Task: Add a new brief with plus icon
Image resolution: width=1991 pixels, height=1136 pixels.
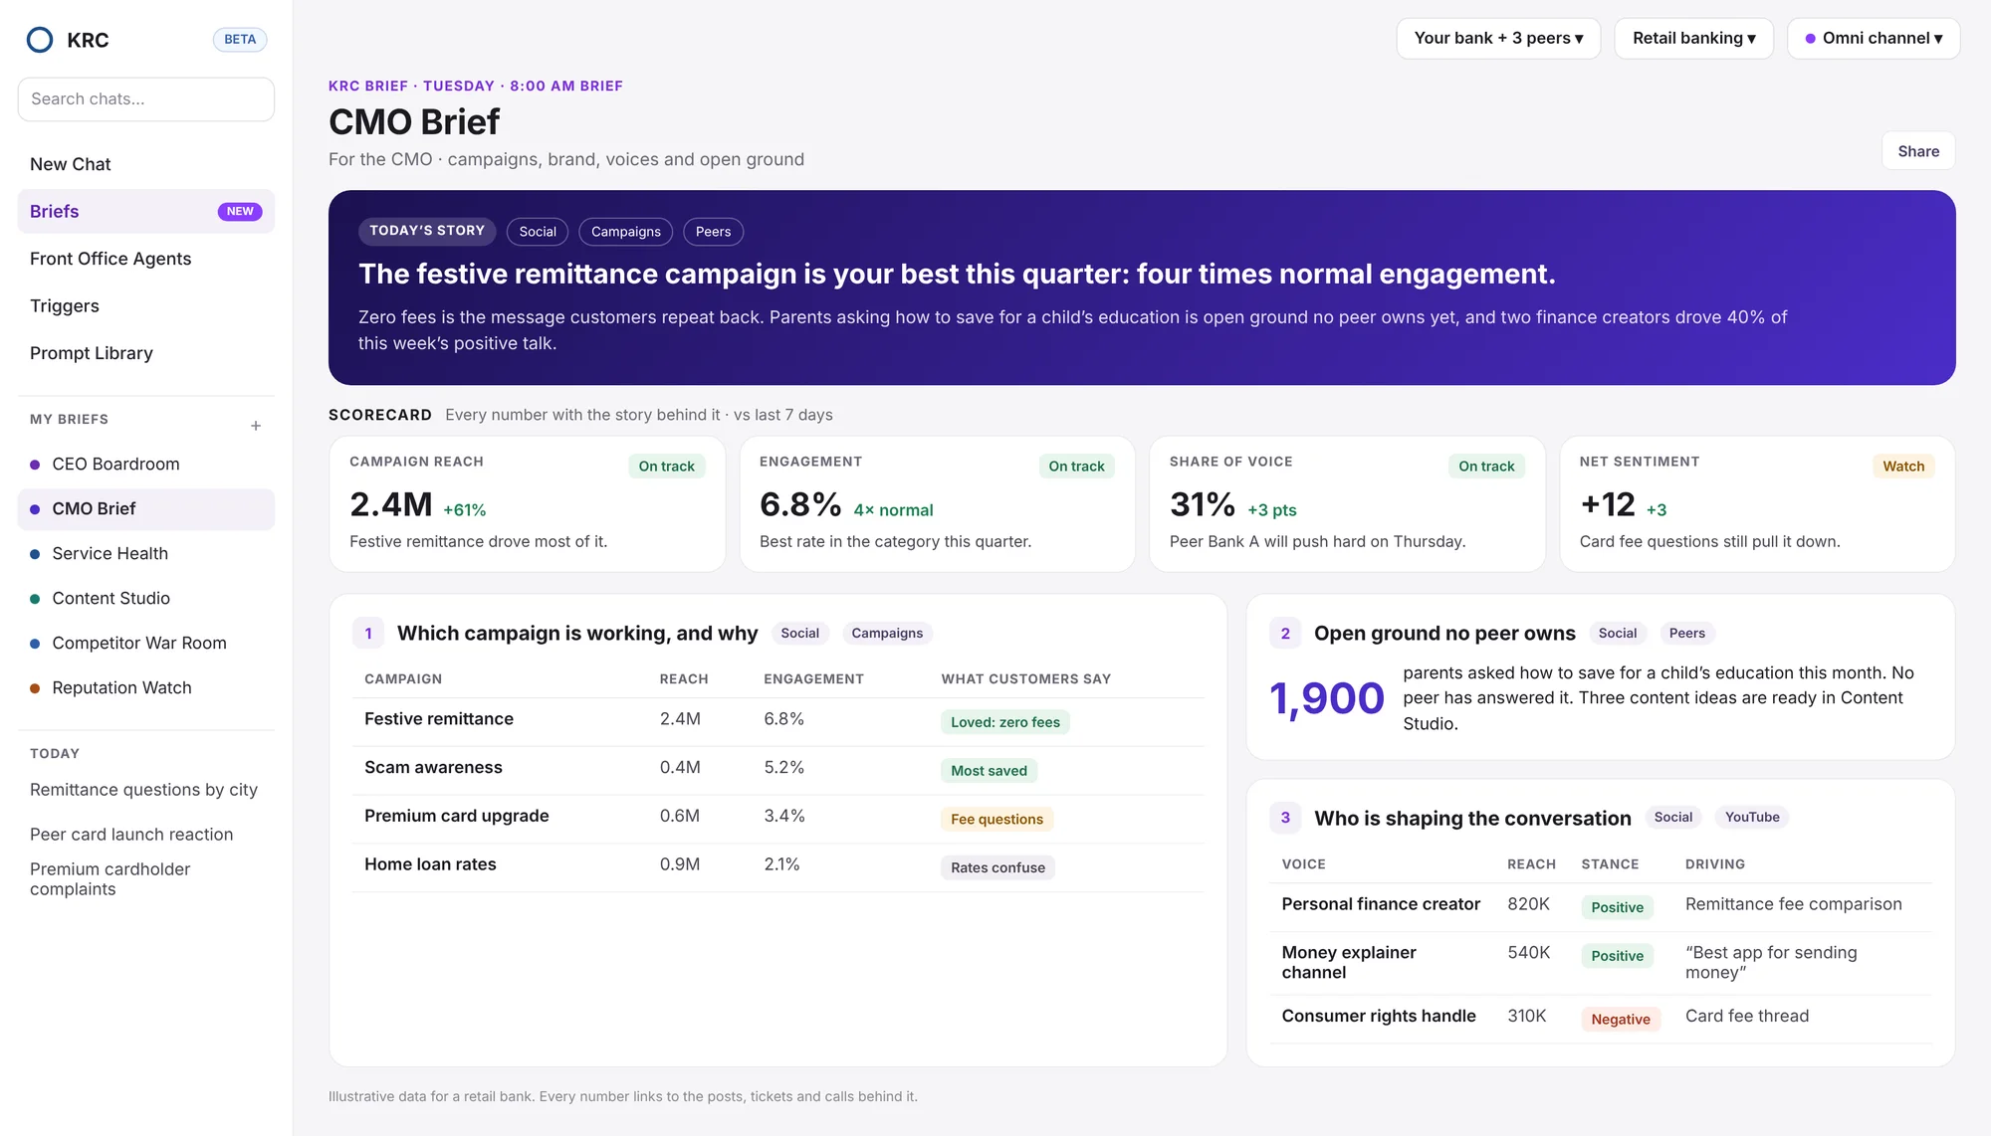Action: (256, 426)
